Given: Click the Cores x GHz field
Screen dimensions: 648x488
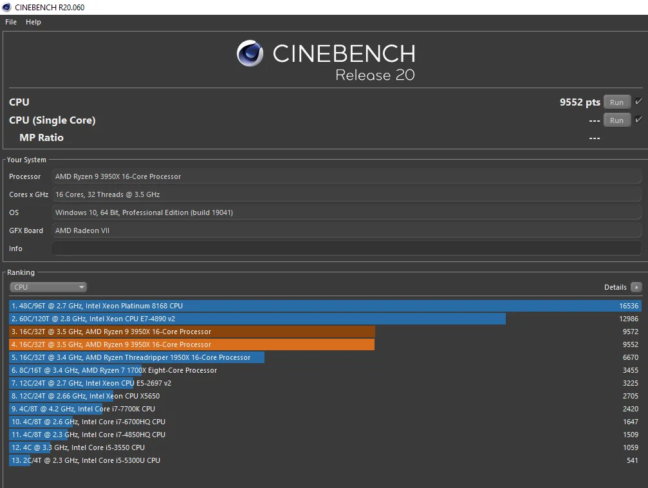Looking at the screenshot, I should (347, 194).
